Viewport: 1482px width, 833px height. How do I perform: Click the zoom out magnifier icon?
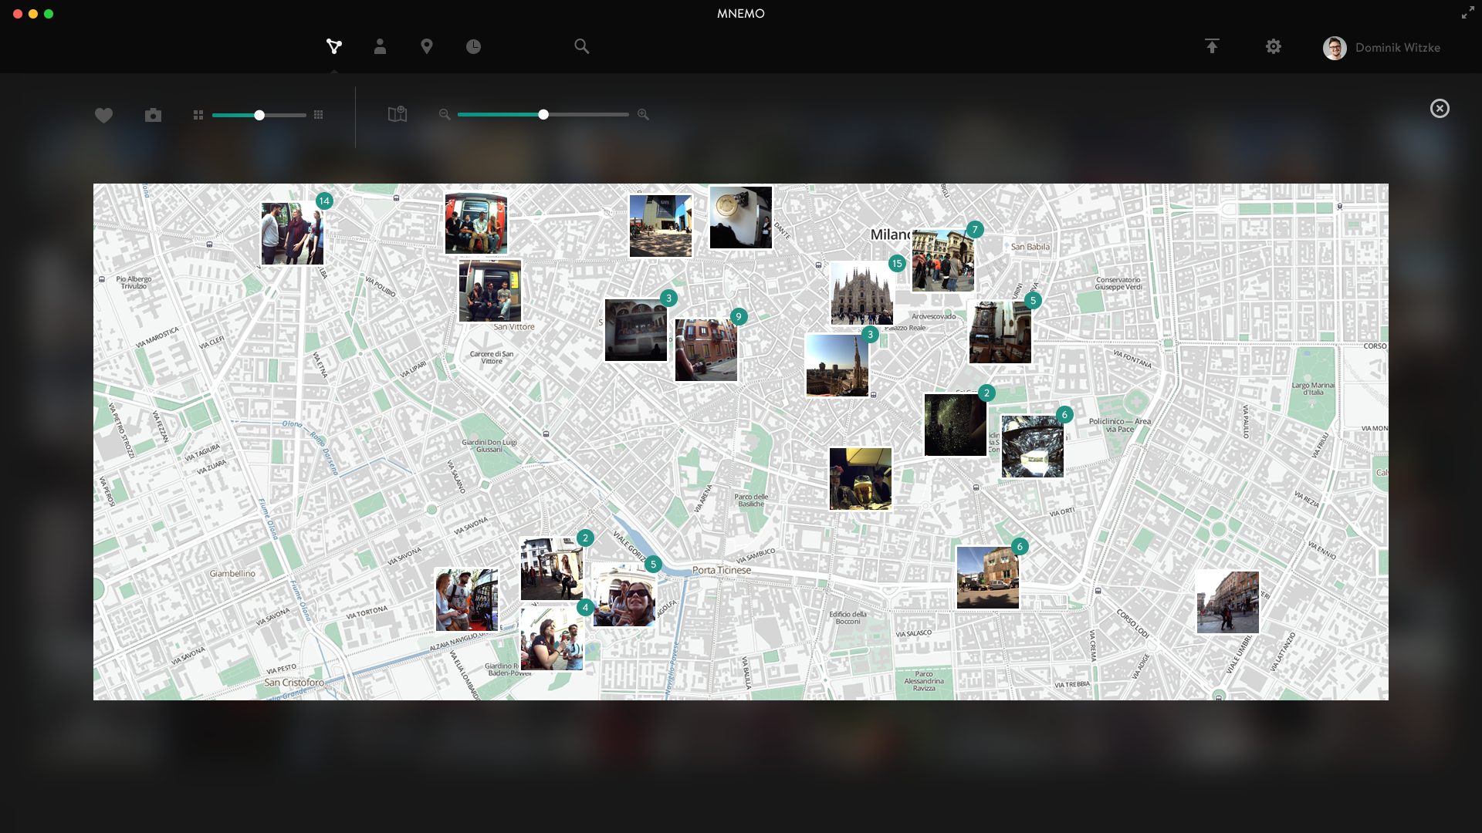click(444, 114)
